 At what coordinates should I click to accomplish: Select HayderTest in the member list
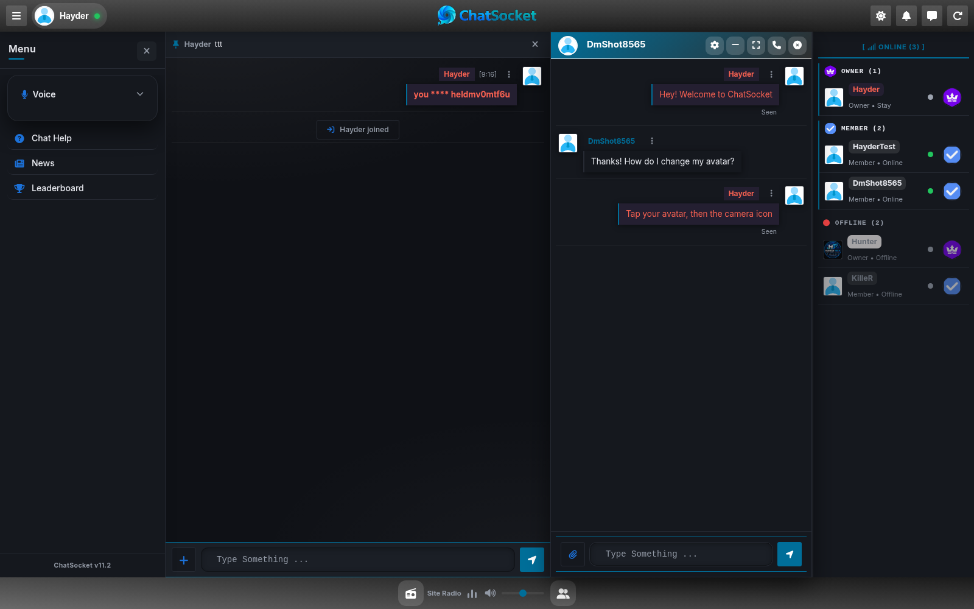[894, 155]
